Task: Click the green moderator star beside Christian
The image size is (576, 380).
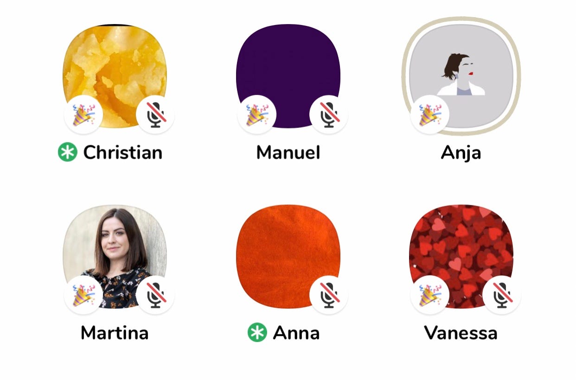Action: (x=67, y=152)
